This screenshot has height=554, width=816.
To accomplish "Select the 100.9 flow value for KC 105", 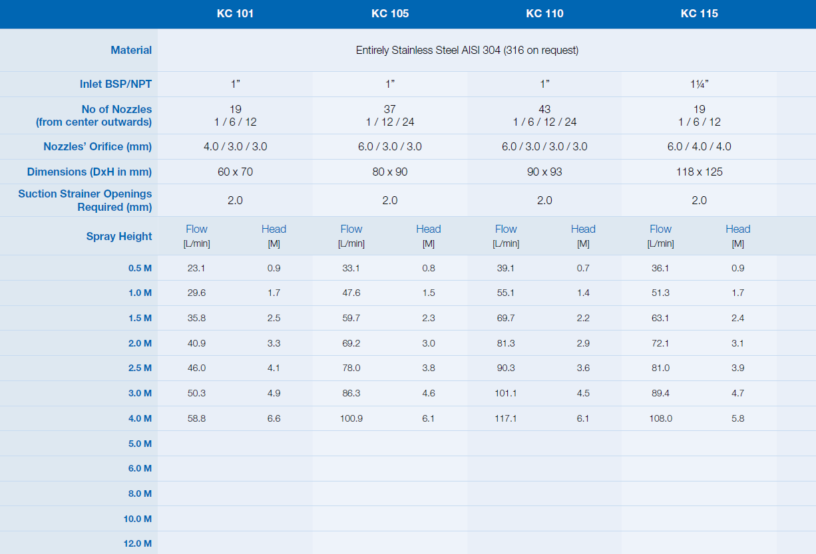I will [351, 418].
